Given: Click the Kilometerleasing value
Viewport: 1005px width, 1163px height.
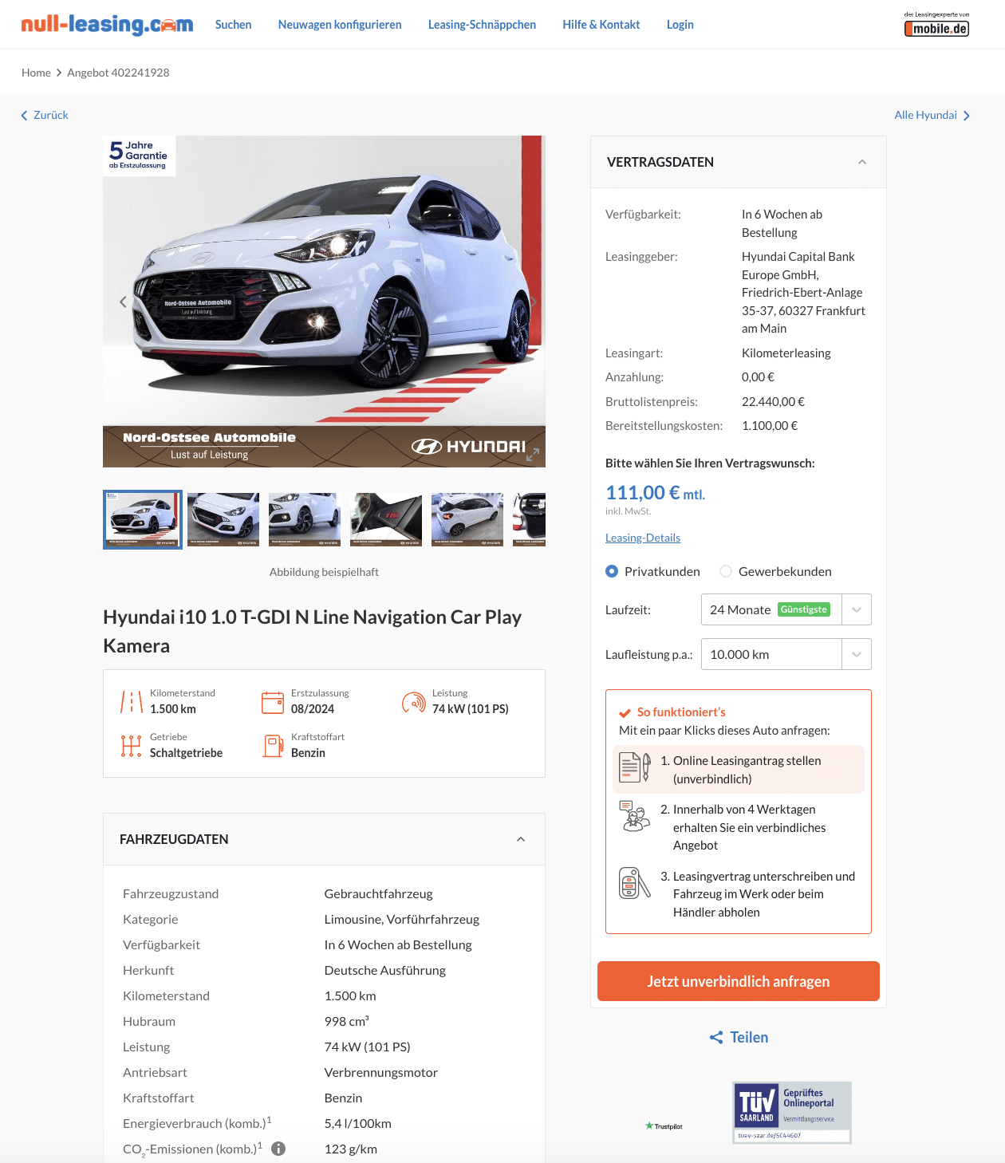Looking at the screenshot, I should click(x=786, y=353).
